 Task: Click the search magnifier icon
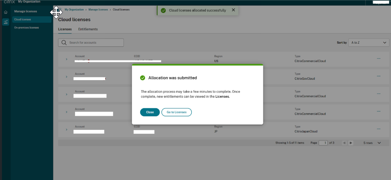coord(64,43)
